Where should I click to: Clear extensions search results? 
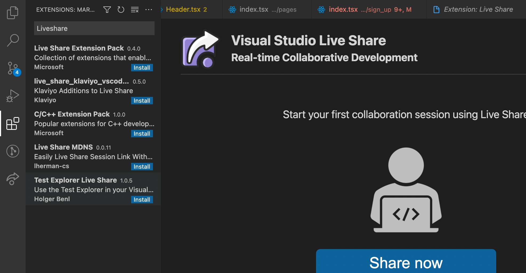click(135, 10)
